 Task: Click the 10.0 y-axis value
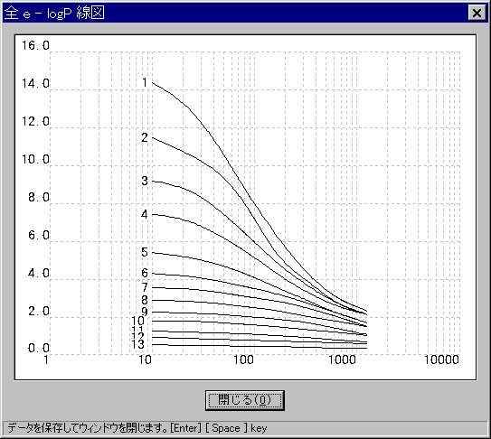pos(35,160)
